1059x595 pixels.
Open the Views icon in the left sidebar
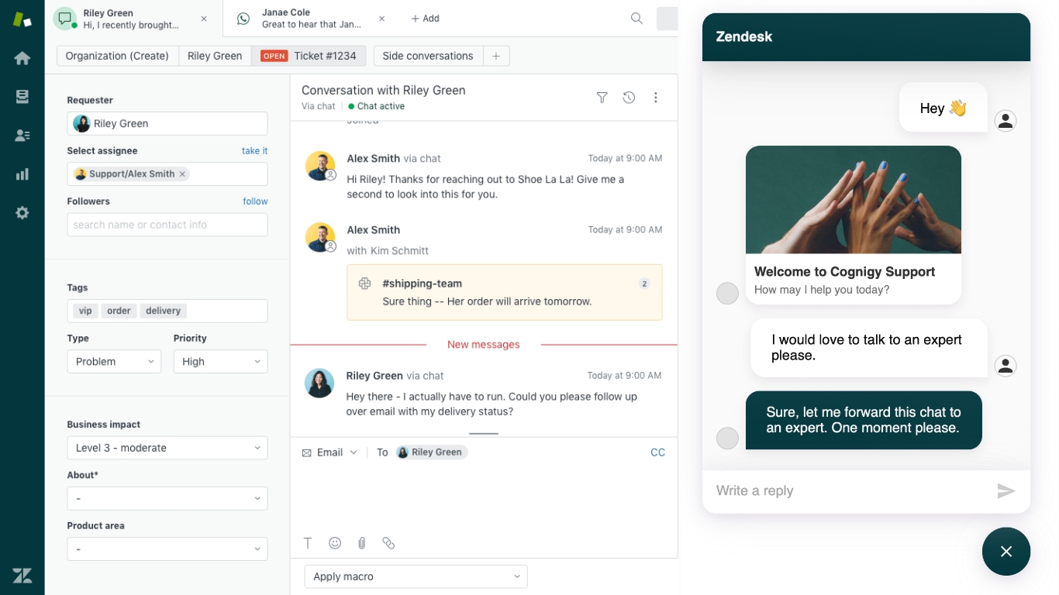(22, 96)
